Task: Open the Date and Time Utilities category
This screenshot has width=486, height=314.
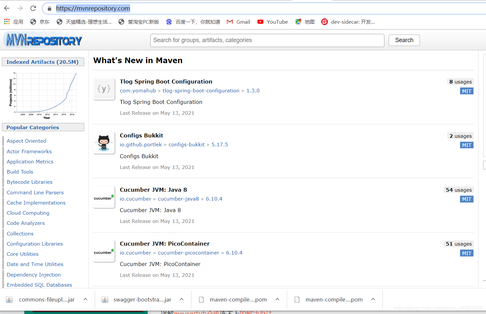Action: [35, 264]
